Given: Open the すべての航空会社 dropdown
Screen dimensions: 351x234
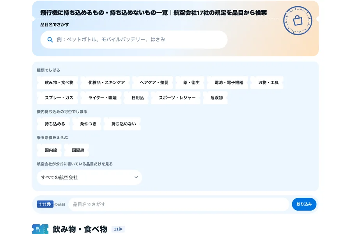Looking at the screenshot, I should (89, 177).
